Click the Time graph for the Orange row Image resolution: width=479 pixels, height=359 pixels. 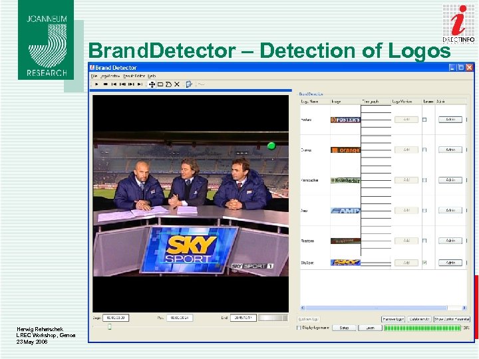[376, 150]
